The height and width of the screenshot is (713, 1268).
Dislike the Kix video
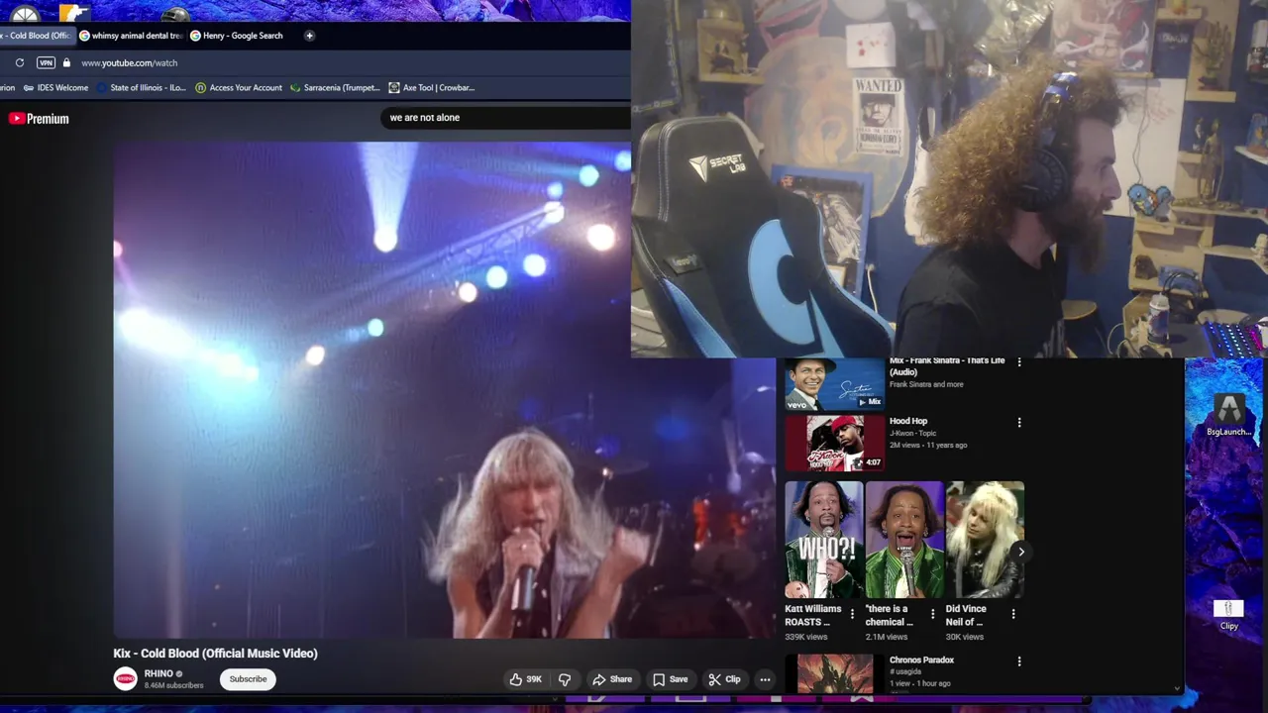pos(565,679)
